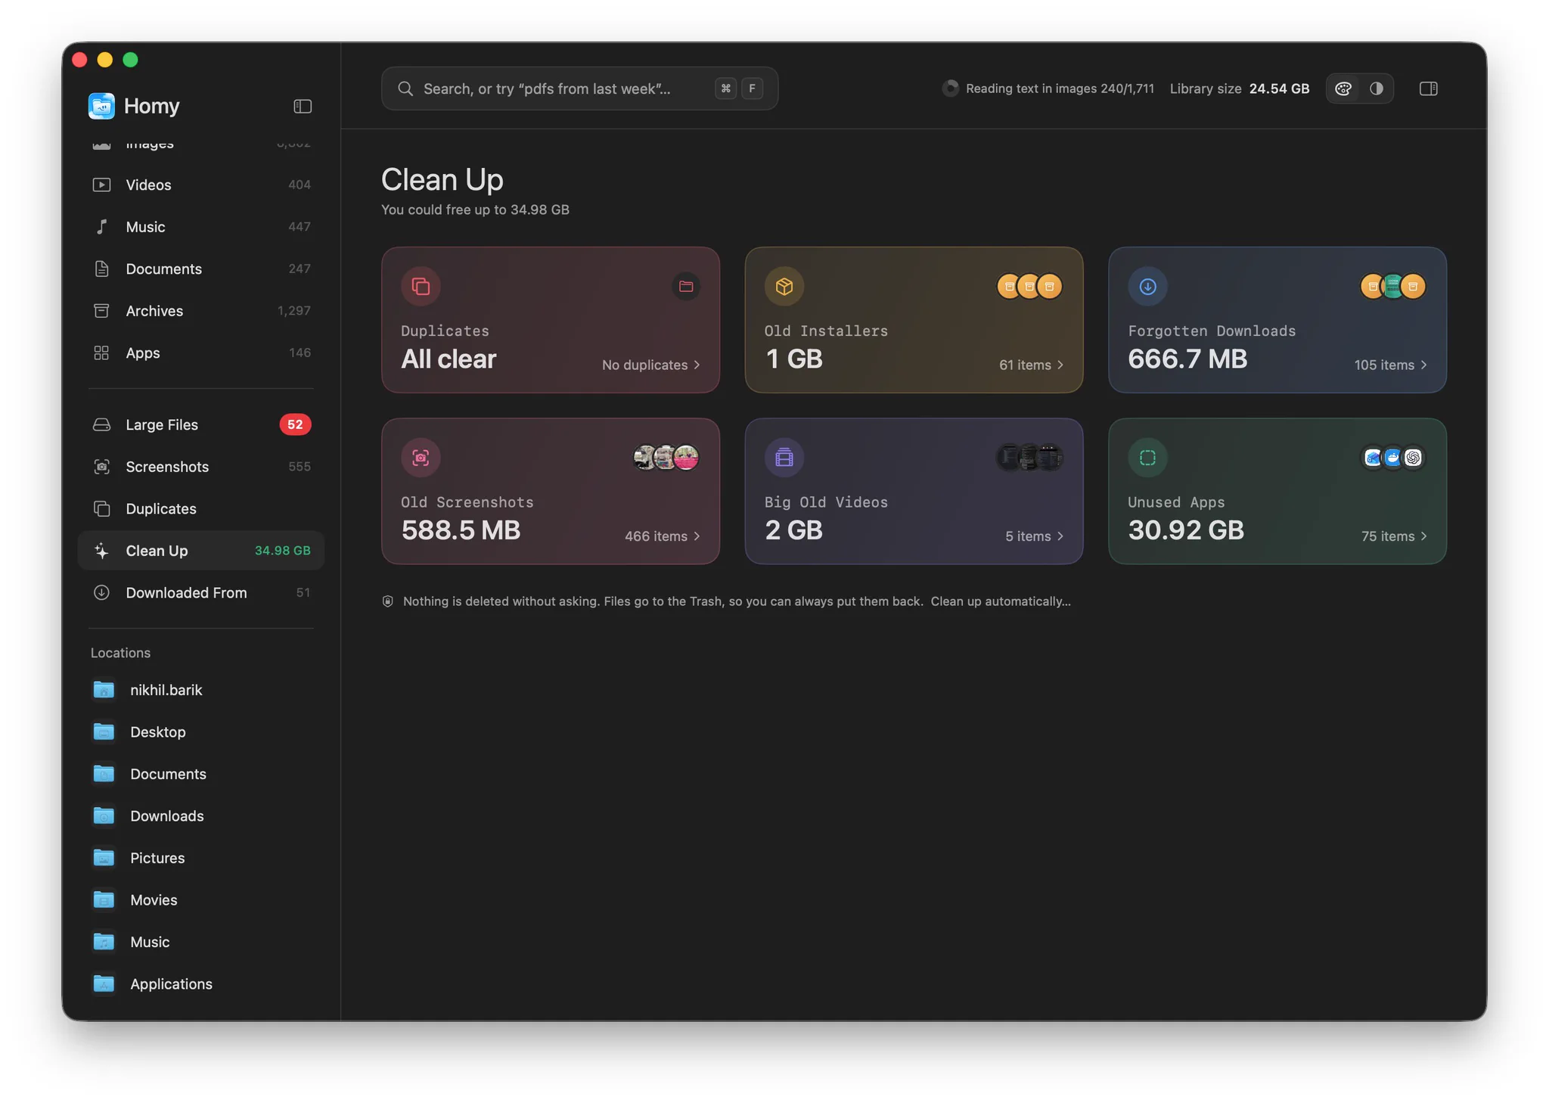1549x1103 pixels.
Task: Click the Old Screenshots thumbnail previews
Action: click(x=666, y=458)
